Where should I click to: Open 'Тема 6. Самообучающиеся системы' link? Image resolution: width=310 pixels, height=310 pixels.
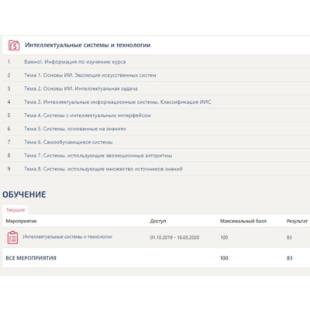click(x=68, y=143)
